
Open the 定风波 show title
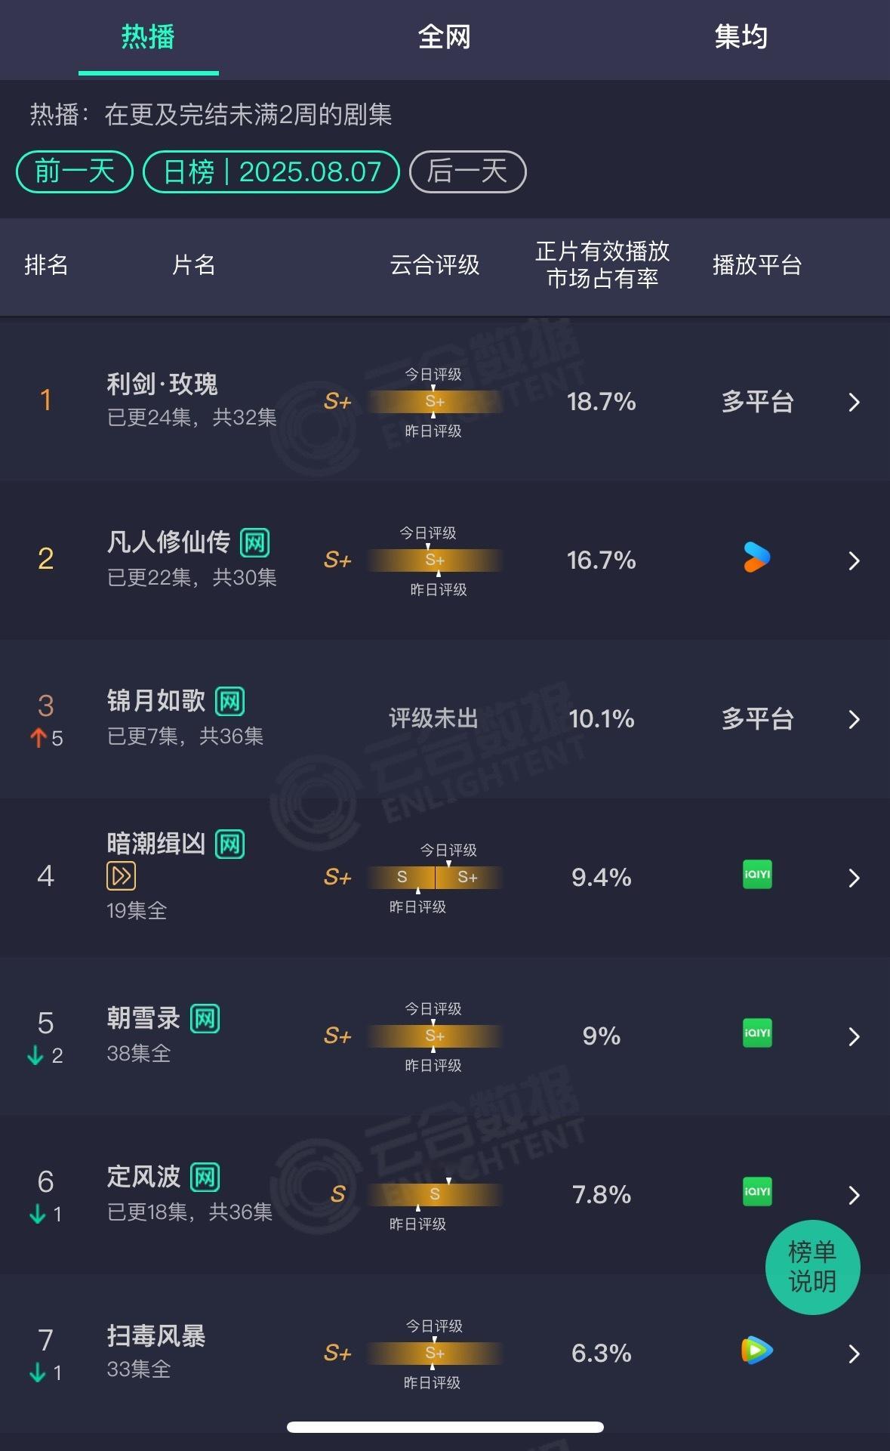pos(143,1177)
